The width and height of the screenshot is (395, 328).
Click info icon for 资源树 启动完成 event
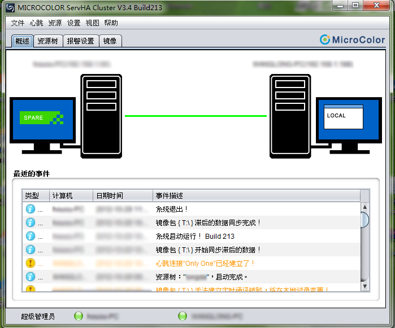tap(31, 277)
